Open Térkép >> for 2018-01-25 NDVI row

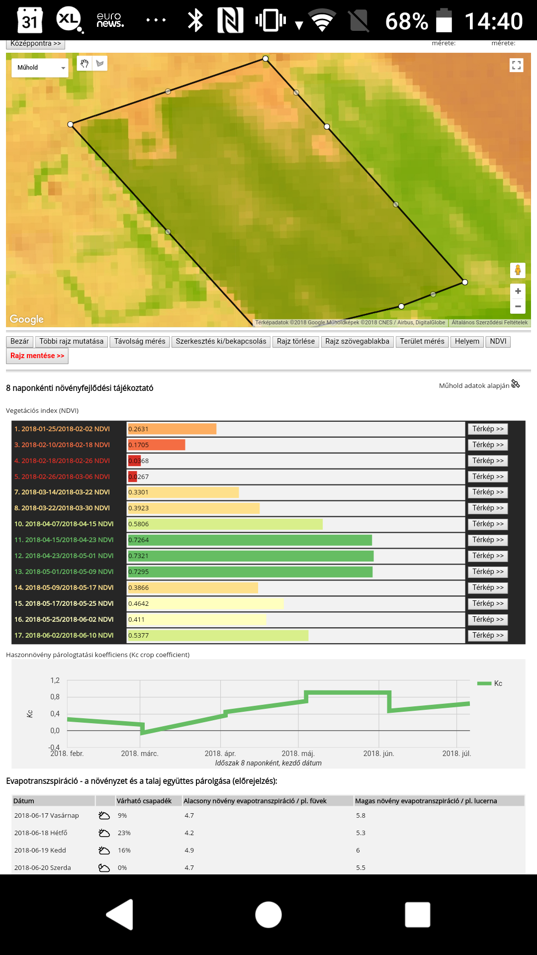tap(487, 429)
